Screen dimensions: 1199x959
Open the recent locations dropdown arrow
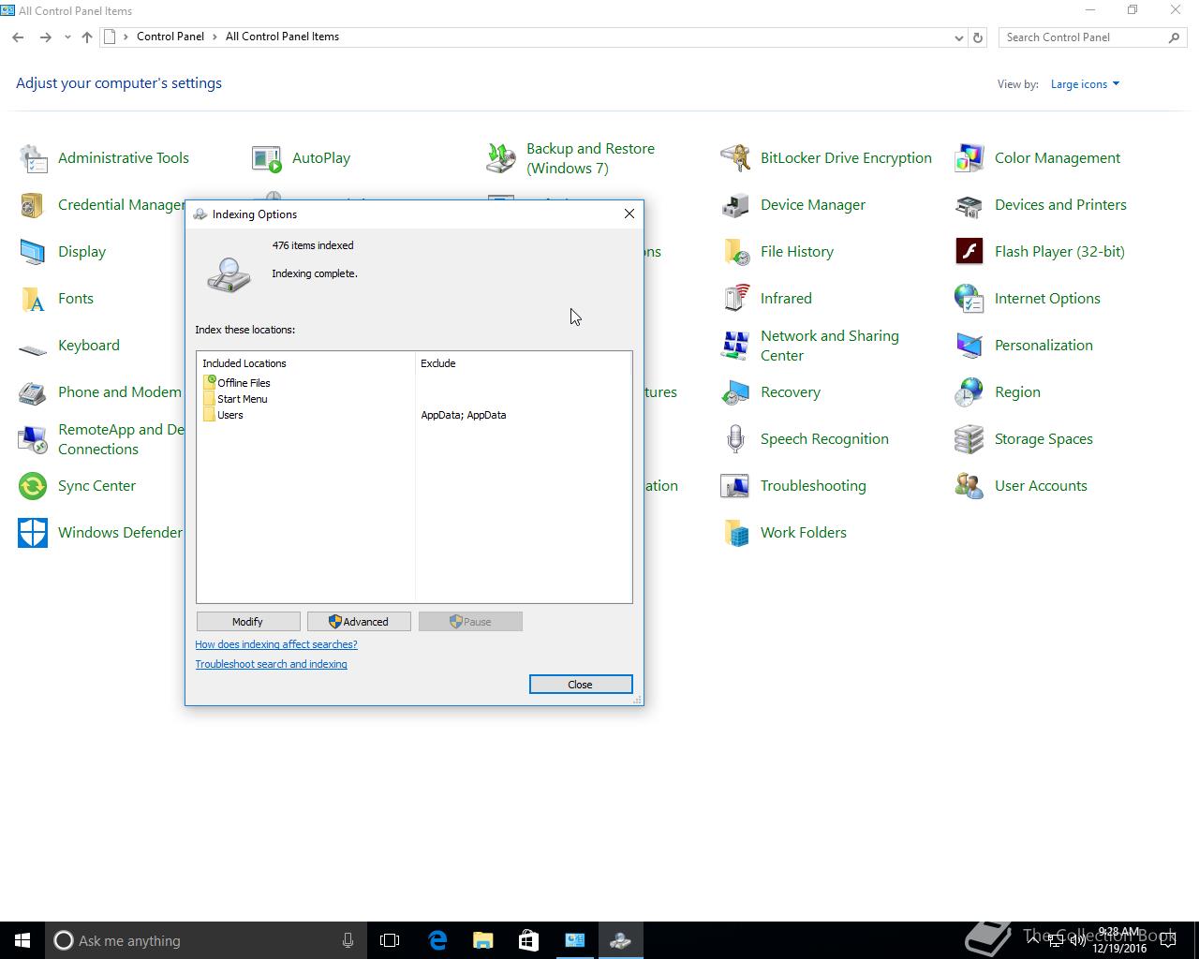67,37
